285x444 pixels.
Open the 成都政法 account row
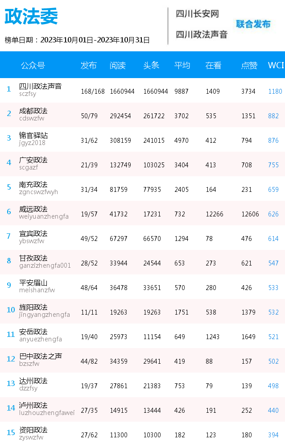pyautogui.click(x=142, y=115)
